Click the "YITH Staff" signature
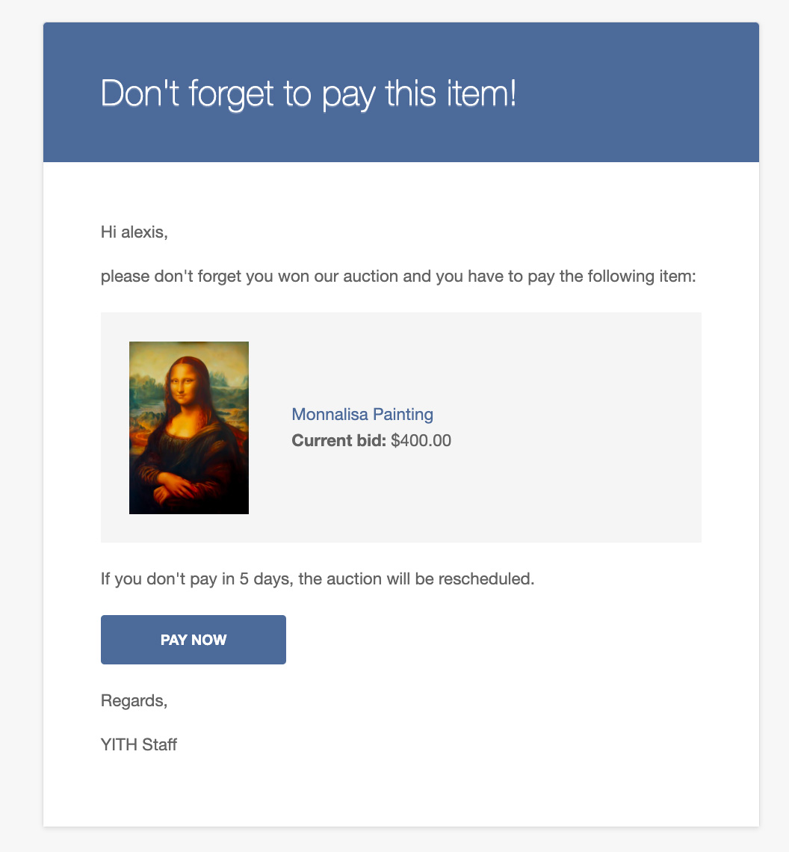 (x=139, y=744)
